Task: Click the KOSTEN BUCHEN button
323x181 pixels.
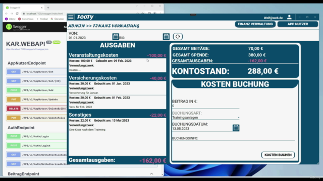Action: coord(278,155)
